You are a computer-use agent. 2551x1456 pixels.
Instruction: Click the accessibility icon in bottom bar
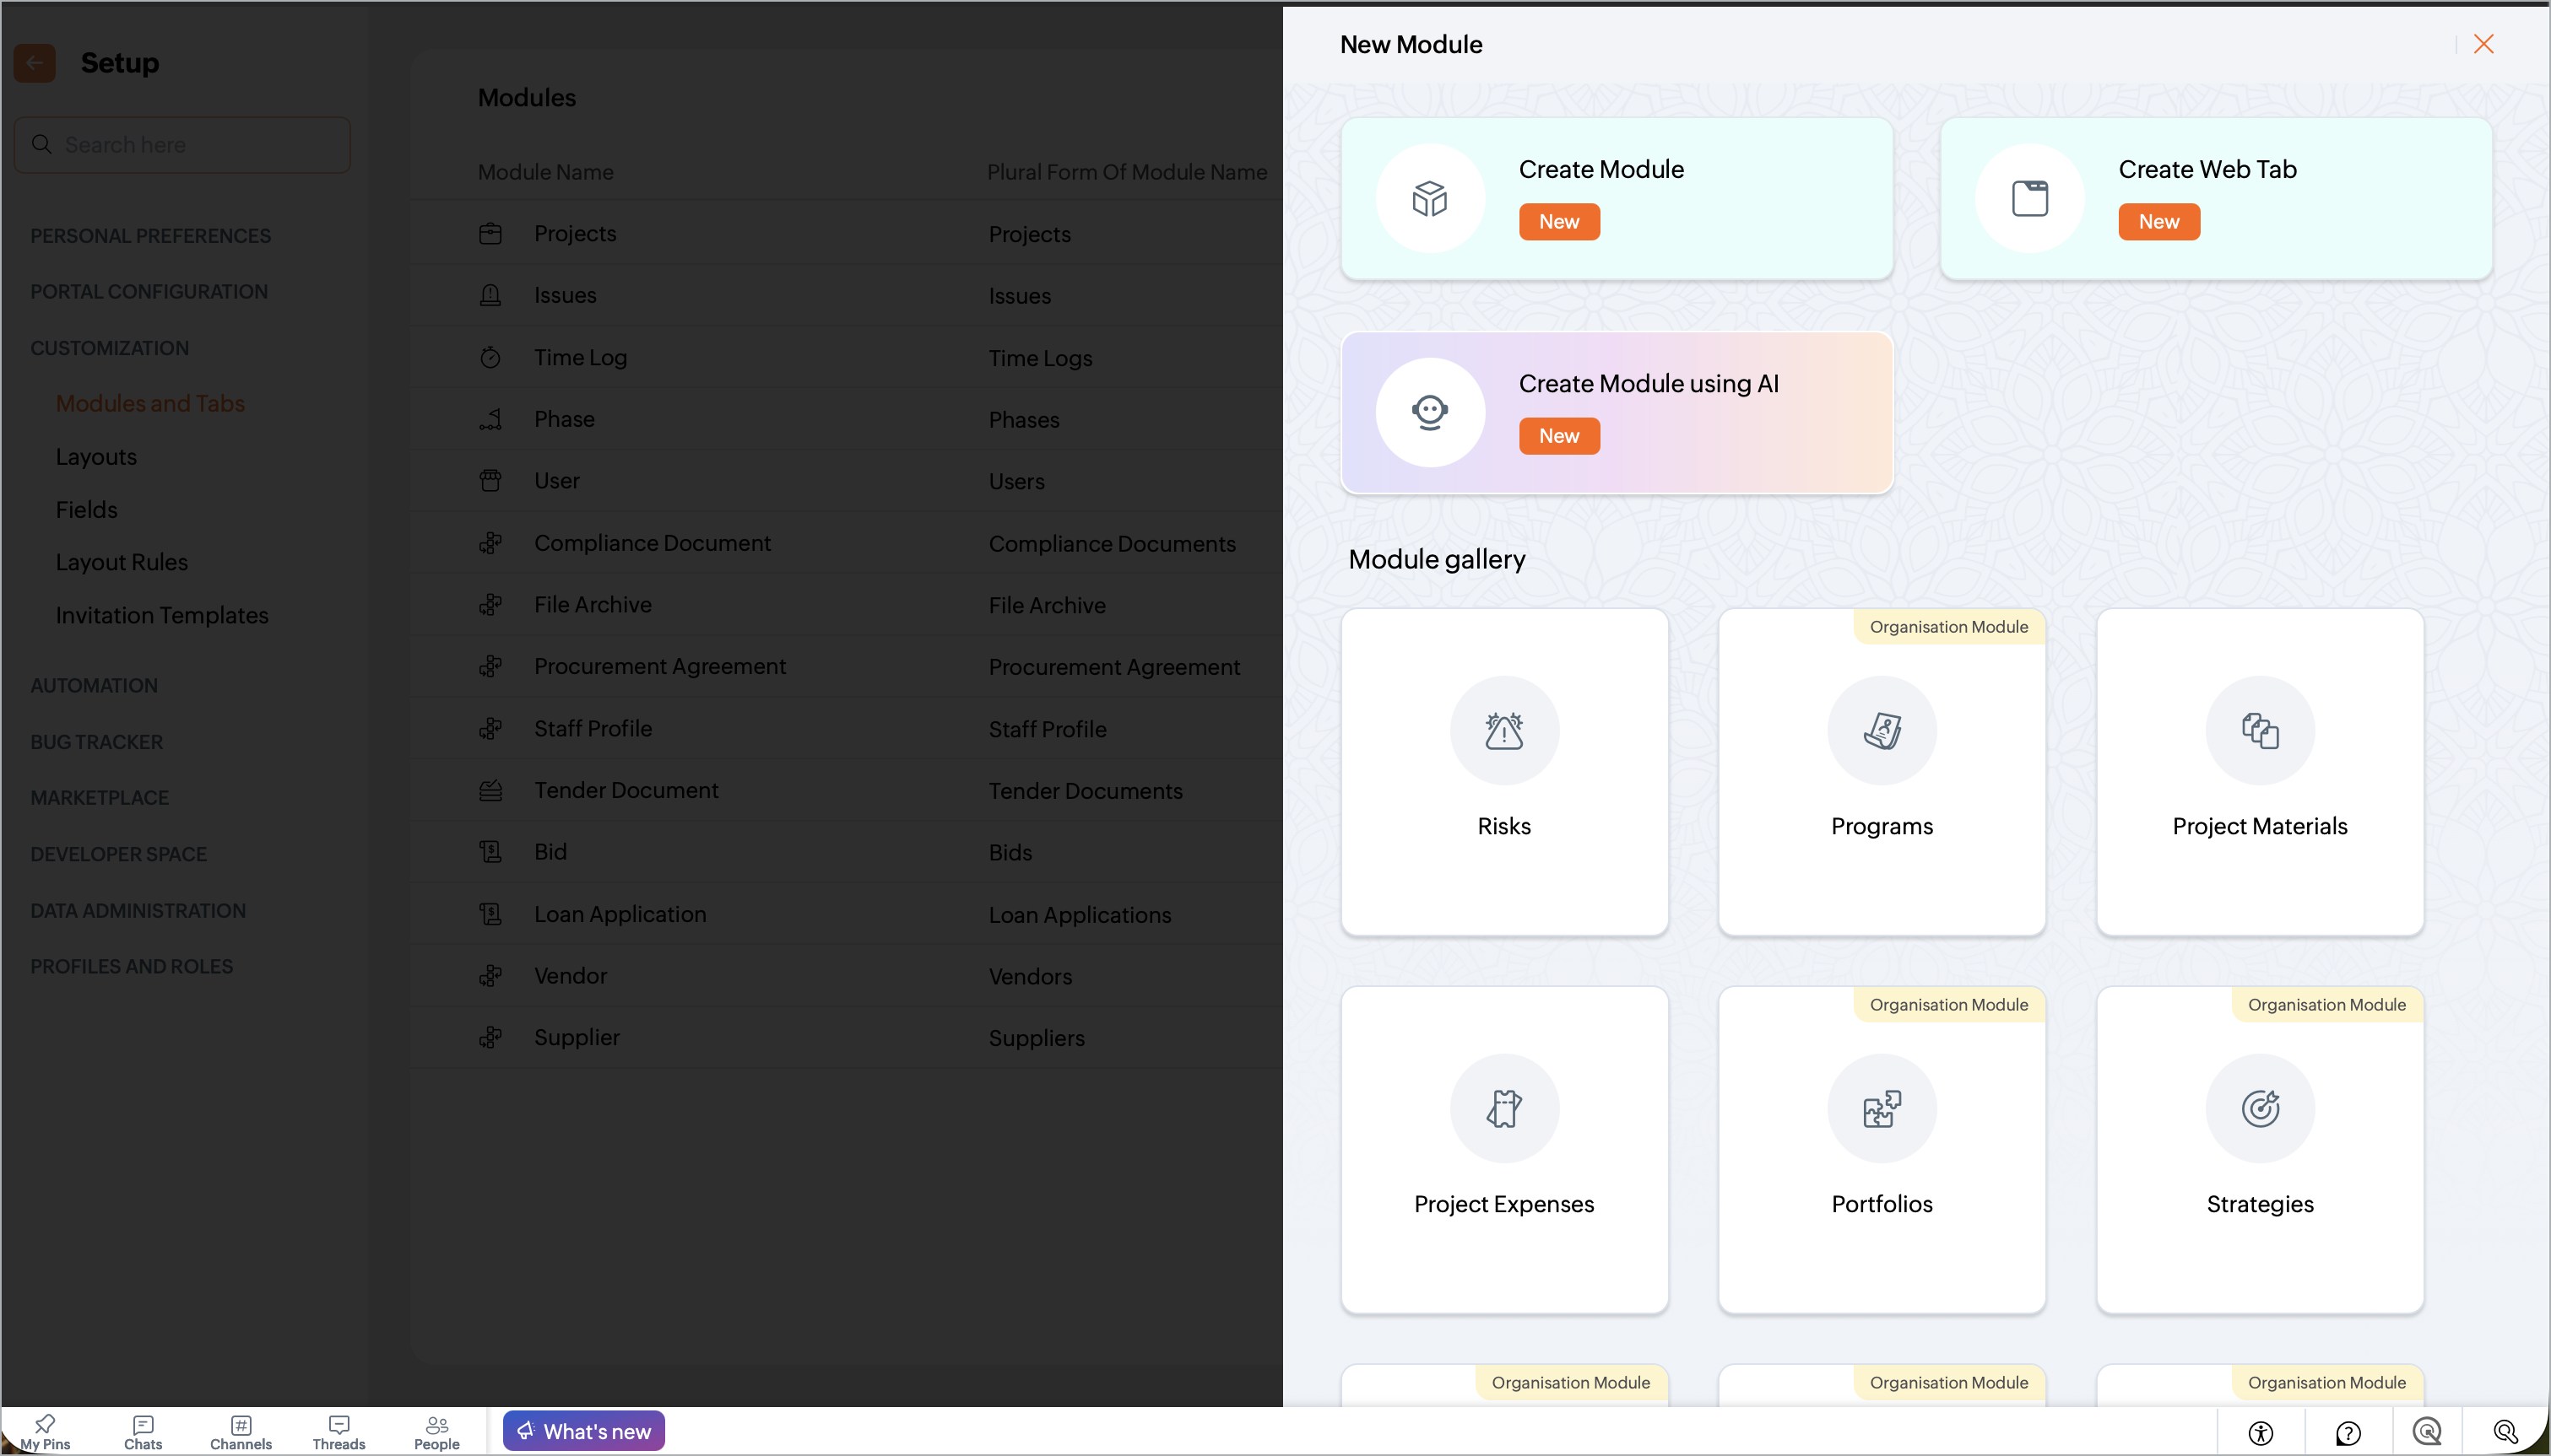tap(2261, 1432)
